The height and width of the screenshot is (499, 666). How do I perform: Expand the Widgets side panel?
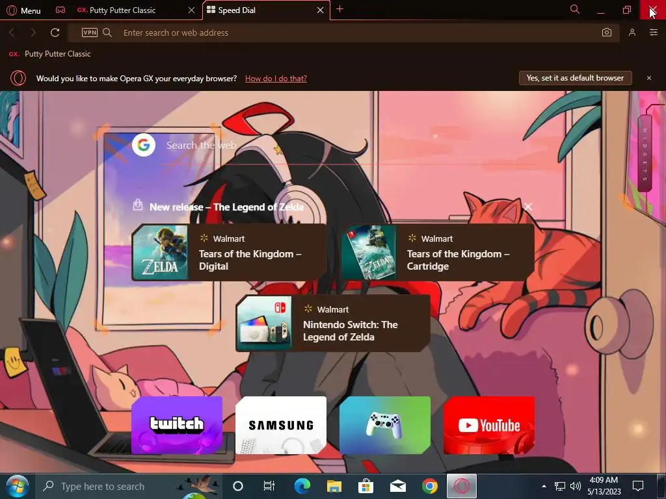click(x=645, y=153)
